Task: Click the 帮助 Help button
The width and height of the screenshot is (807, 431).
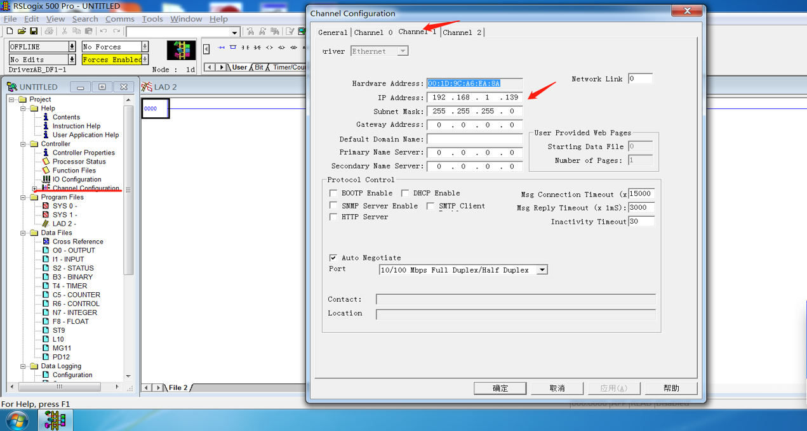Action: 672,388
